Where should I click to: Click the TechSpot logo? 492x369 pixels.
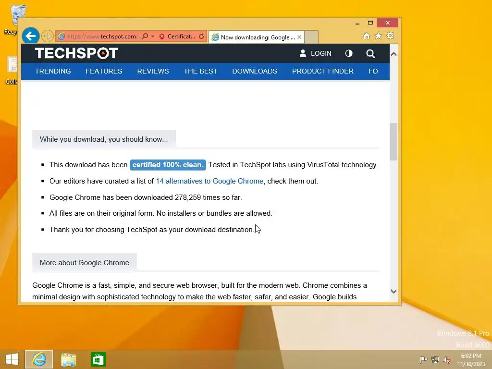pyautogui.click(x=76, y=53)
